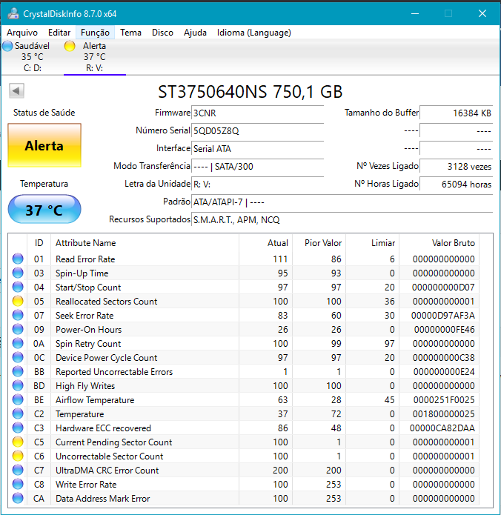Click status orb for Data Address Mark Error

18,498
